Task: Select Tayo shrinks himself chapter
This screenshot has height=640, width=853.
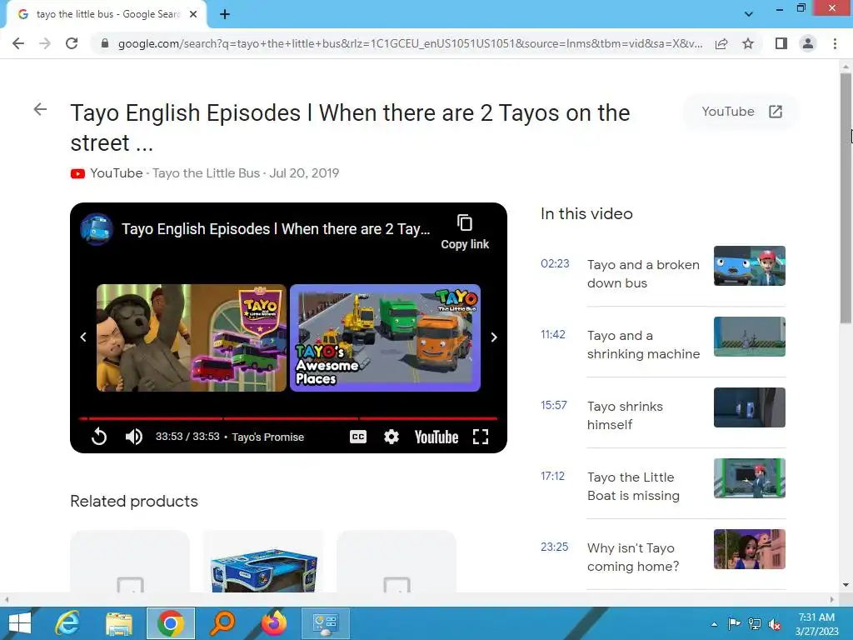Action: pos(625,415)
